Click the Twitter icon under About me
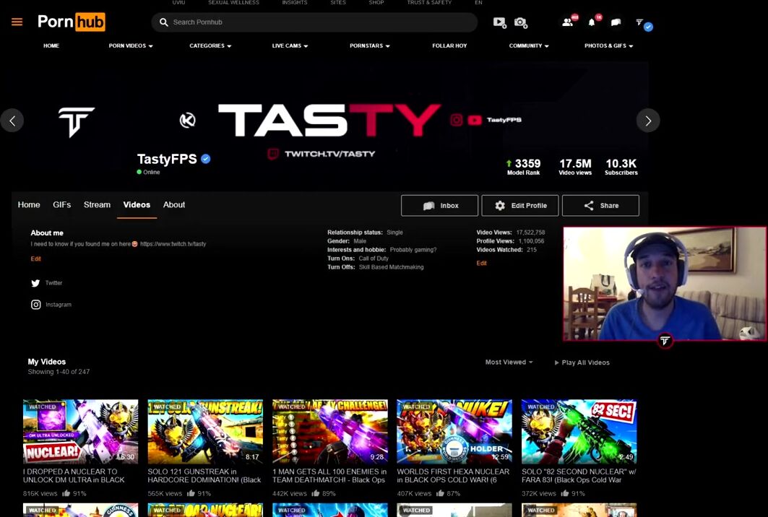 (35, 283)
